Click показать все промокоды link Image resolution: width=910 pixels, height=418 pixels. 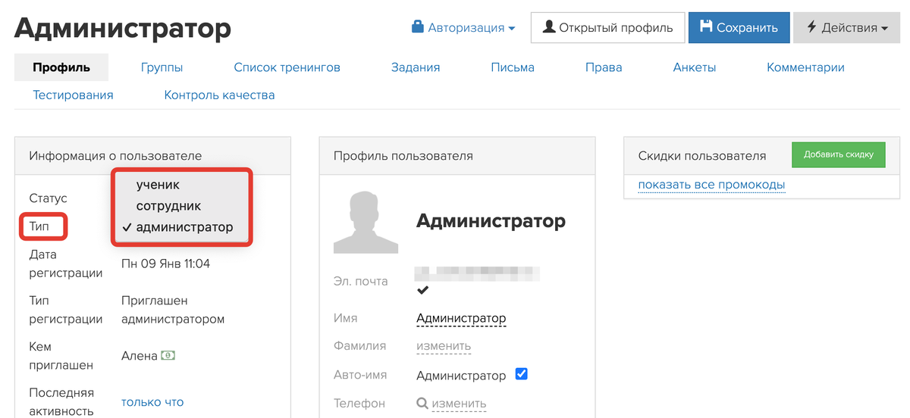[x=711, y=185]
